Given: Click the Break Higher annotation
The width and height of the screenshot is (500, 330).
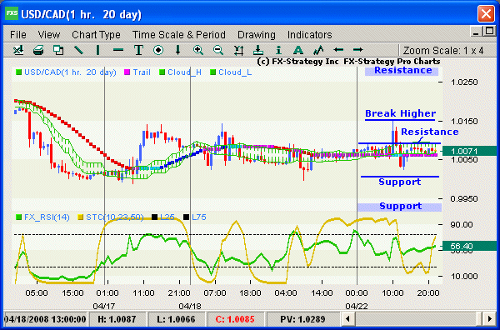Looking at the screenshot, I should (400, 113).
